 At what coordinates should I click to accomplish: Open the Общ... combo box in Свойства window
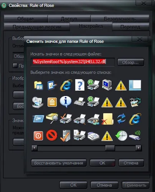point(18,56)
